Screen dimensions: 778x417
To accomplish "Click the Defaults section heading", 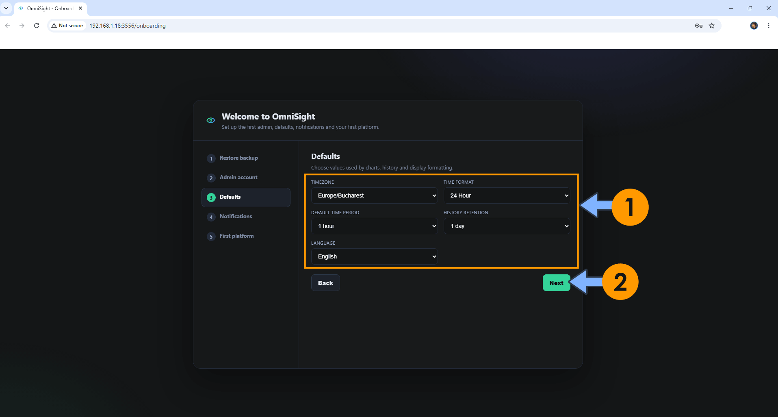I will click(x=325, y=156).
